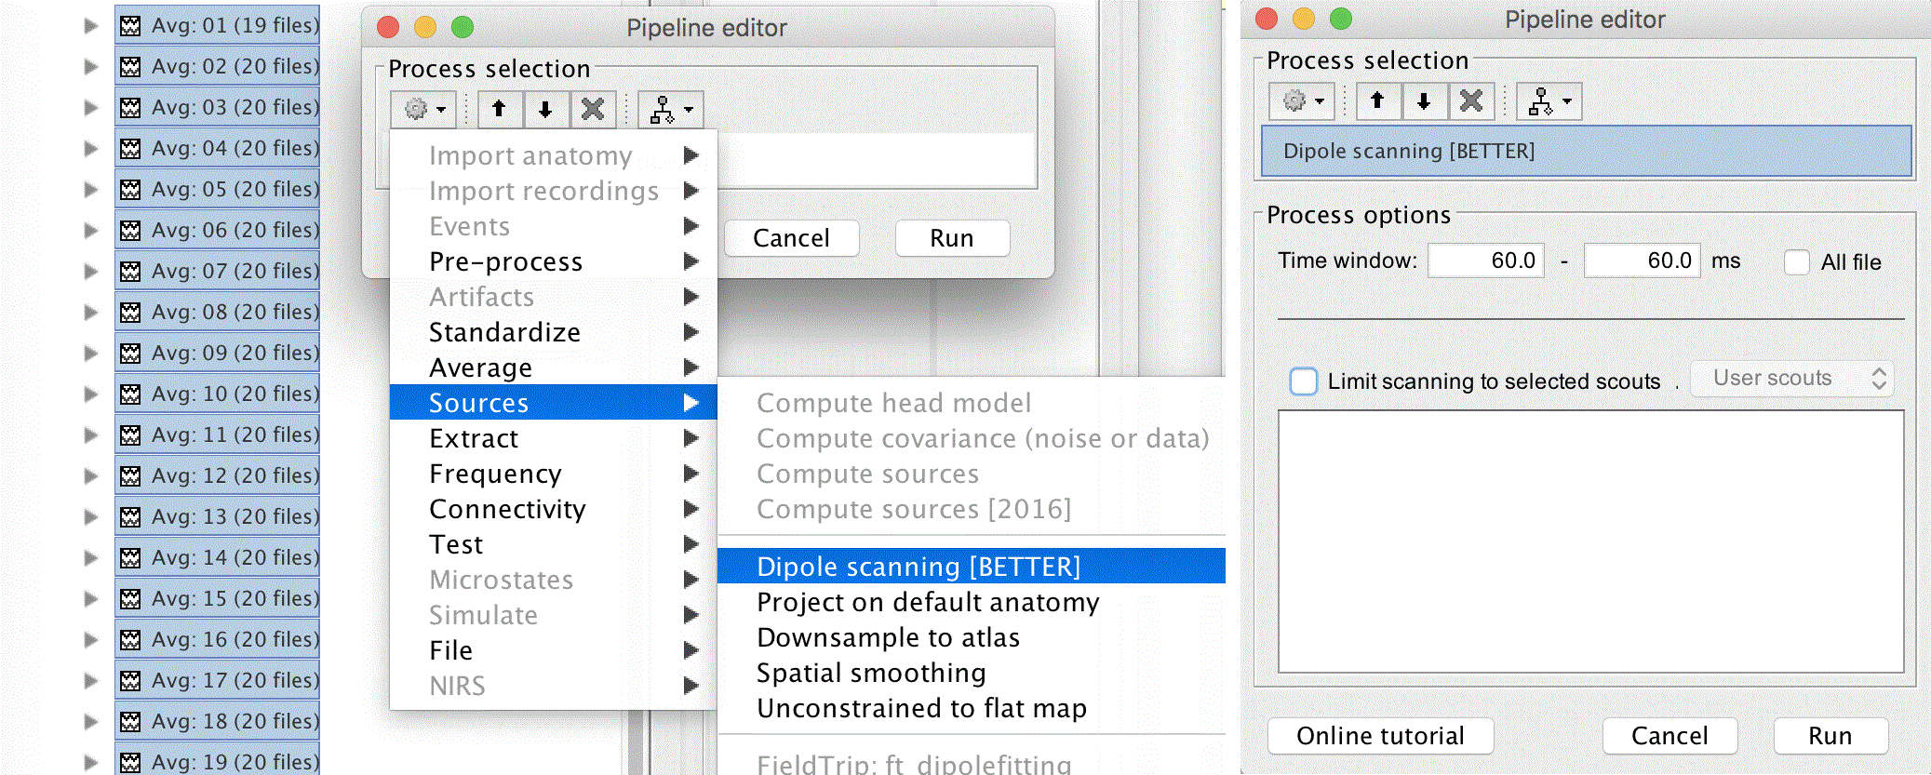Click the Avg: 05 file icon
This screenshot has height=775, width=1931.
[x=131, y=190]
